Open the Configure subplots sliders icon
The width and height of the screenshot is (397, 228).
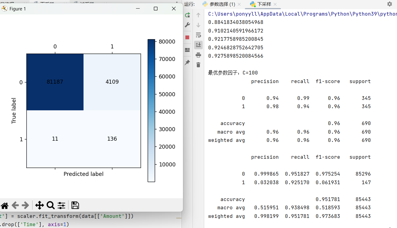click(x=61, y=205)
